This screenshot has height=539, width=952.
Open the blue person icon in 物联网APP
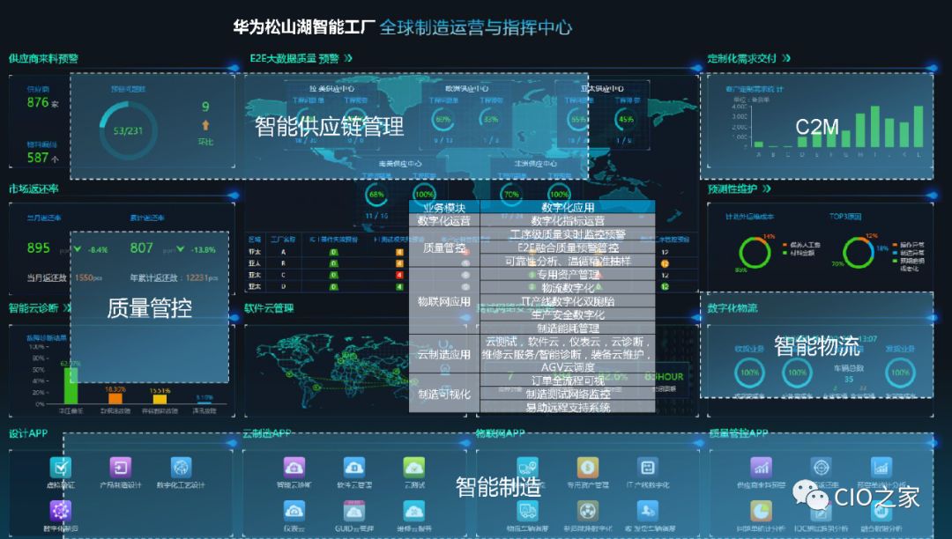[x=647, y=511]
